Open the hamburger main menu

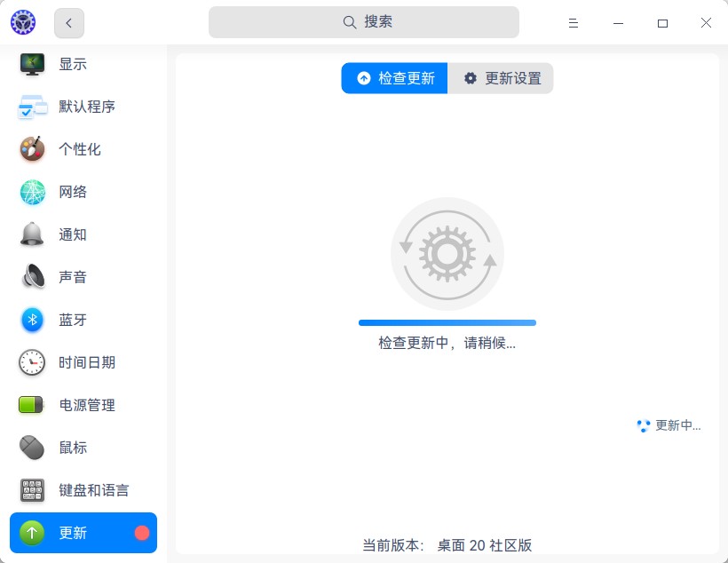click(574, 23)
